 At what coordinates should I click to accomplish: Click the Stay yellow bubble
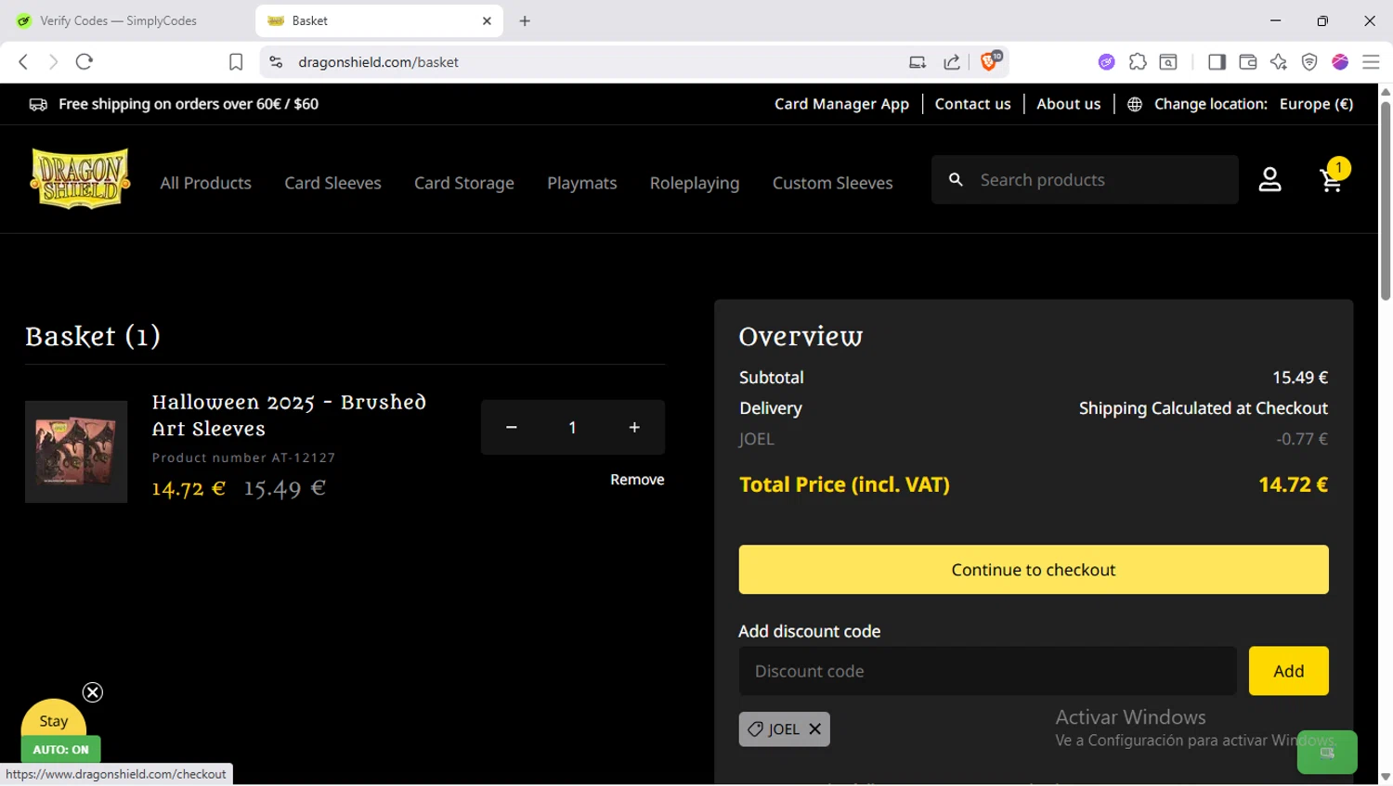coord(54,719)
